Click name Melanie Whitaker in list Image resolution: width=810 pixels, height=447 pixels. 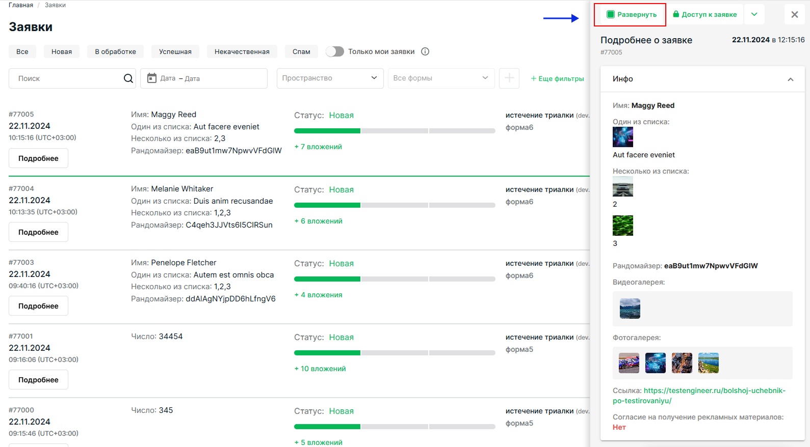click(182, 189)
